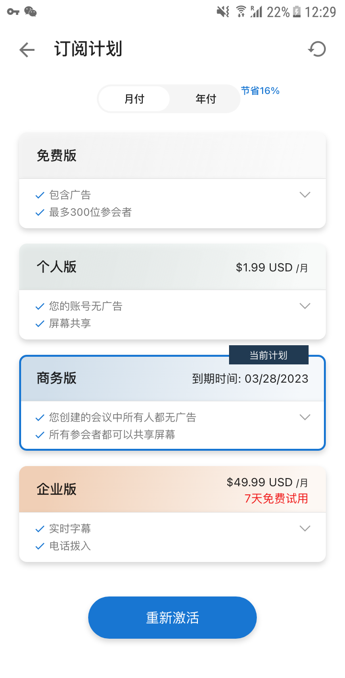345x678 pixels.
Task: Tap the back arrow icon
Action: [27, 49]
